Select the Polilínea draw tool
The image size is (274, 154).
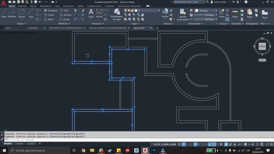[12, 13]
